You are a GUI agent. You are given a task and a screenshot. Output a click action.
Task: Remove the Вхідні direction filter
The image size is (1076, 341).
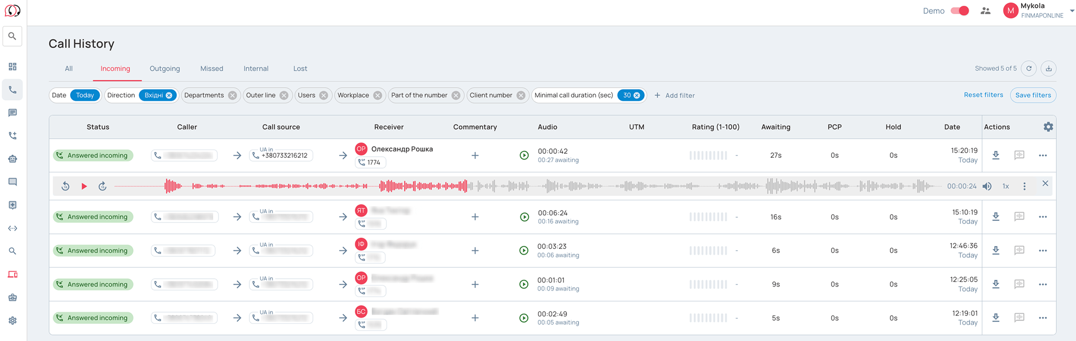coord(169,96)
